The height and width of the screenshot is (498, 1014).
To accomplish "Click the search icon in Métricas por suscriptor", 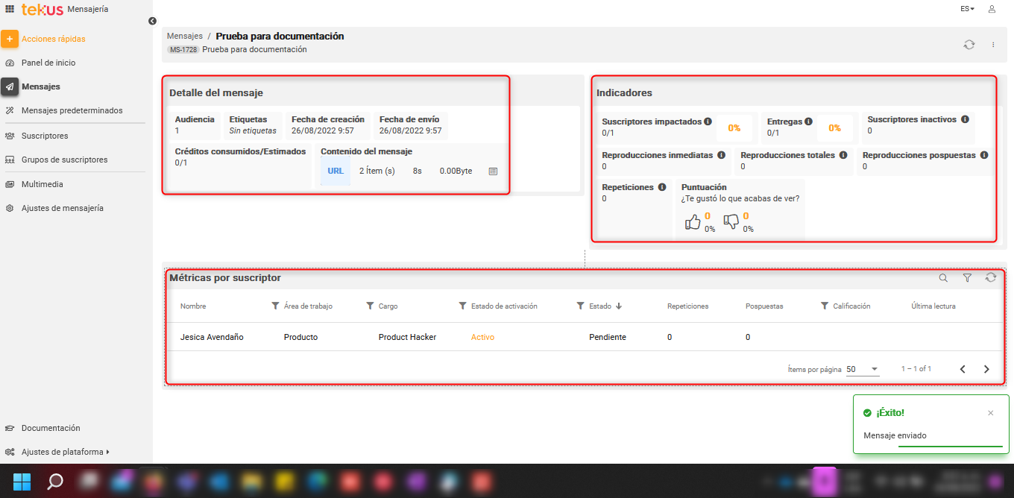I will (943, 278).
